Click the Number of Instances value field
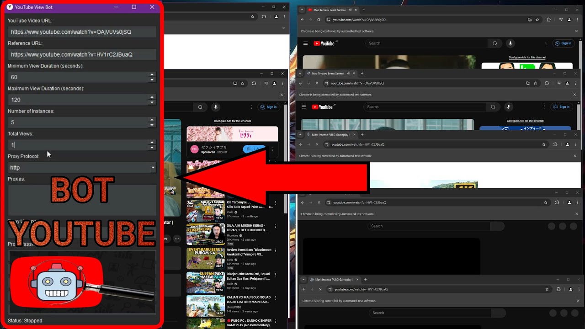This screenshot has width=585, height=329. coord(78,122)
